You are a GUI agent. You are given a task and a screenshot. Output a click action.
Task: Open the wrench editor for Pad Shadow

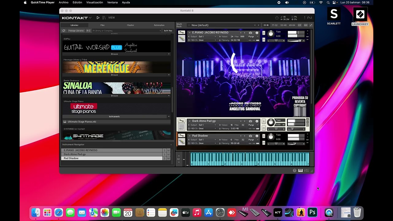(x=181, y=136)
